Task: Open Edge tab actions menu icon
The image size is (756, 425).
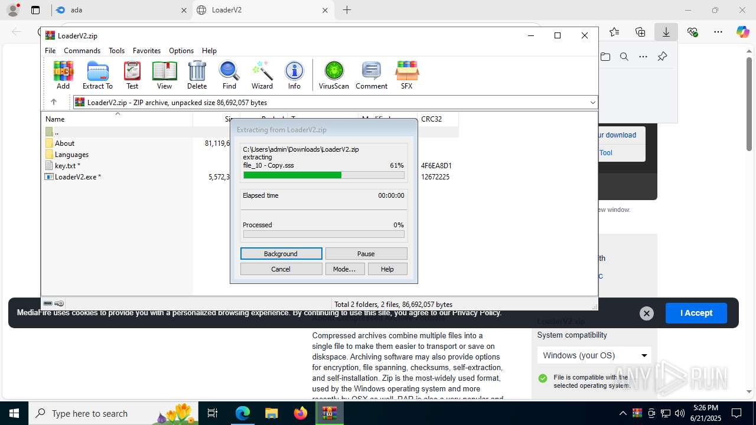Action: (35, 10)
